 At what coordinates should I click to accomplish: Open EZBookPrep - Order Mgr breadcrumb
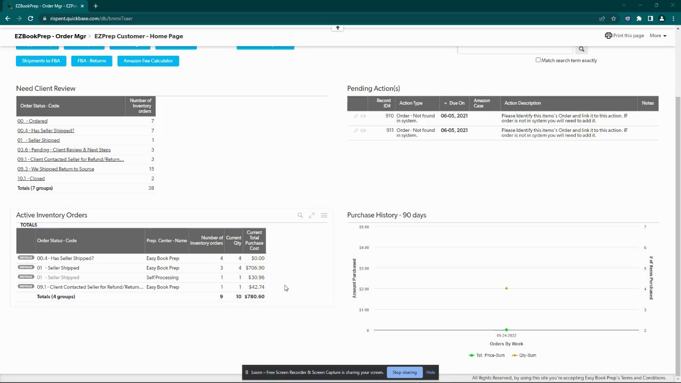pos(51,36)
